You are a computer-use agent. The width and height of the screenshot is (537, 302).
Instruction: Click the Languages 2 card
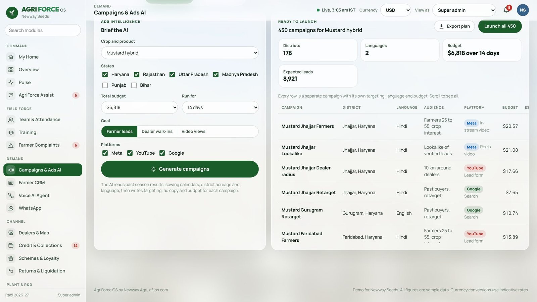pos(400,50)
